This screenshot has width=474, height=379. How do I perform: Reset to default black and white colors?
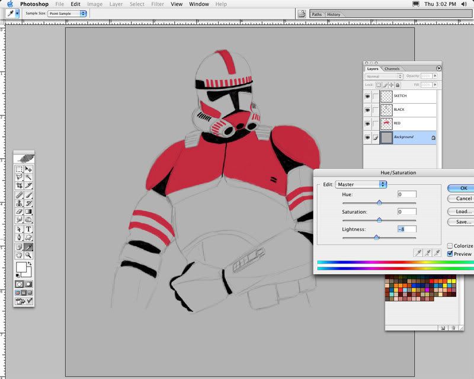18,275
